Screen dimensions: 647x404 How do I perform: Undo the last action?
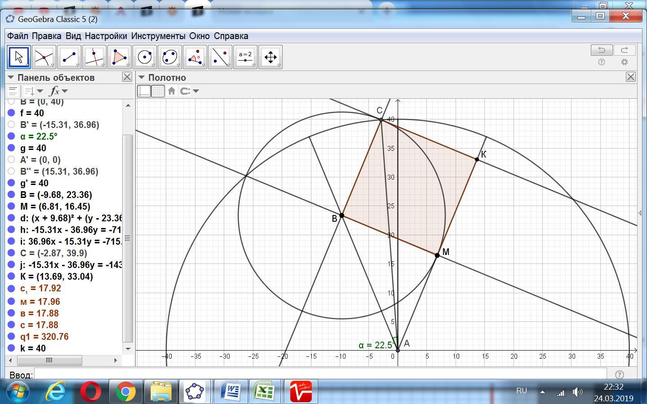click(x=602, y=50)
